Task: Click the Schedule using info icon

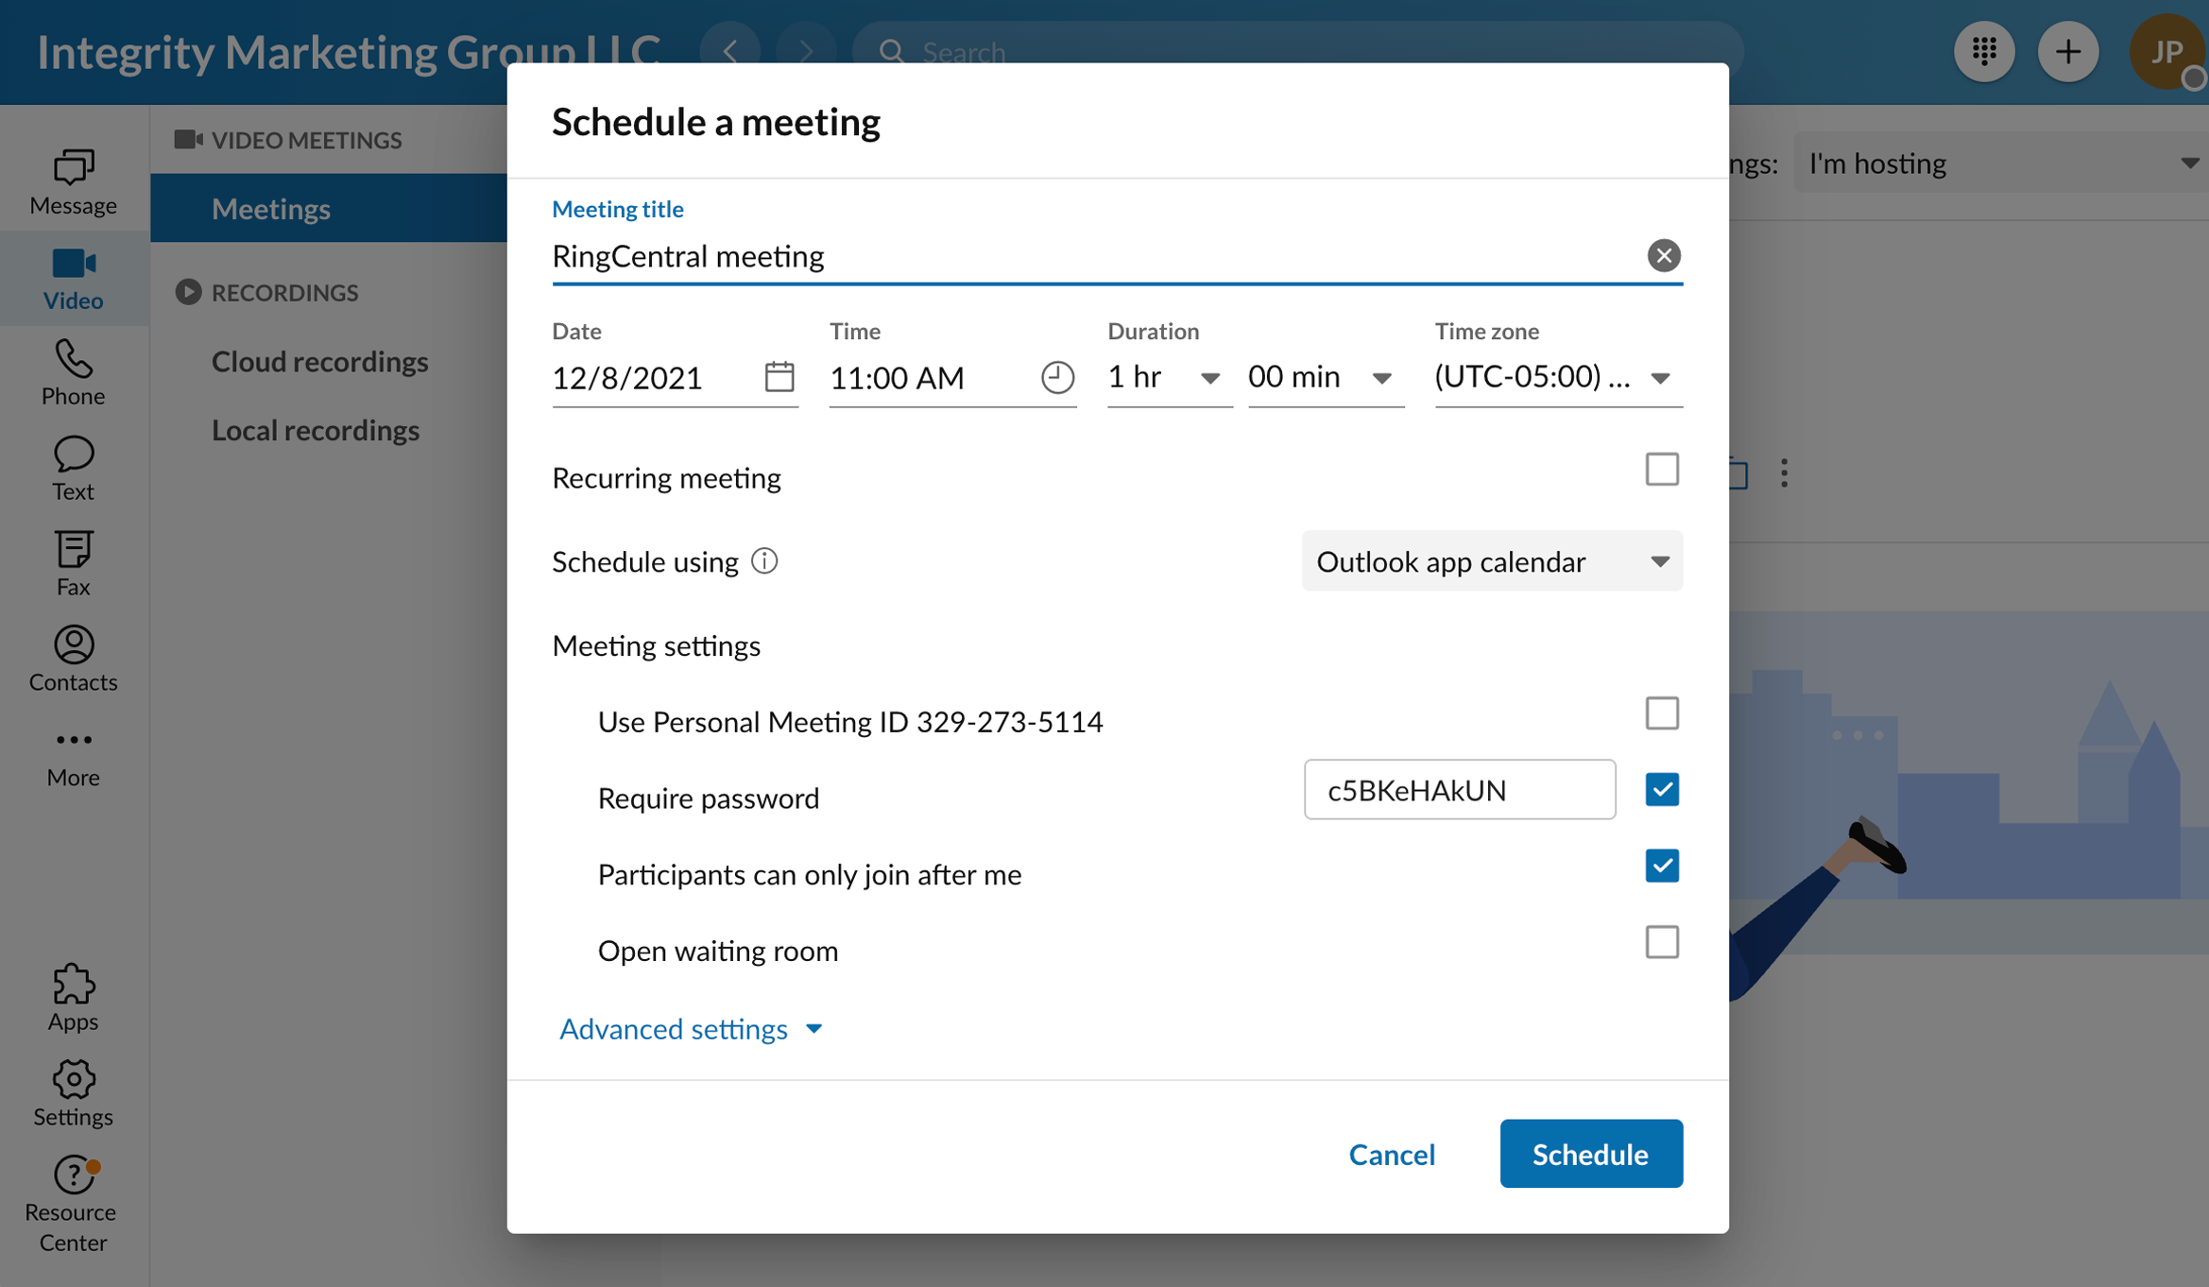Action: click(x=764, y=561)
